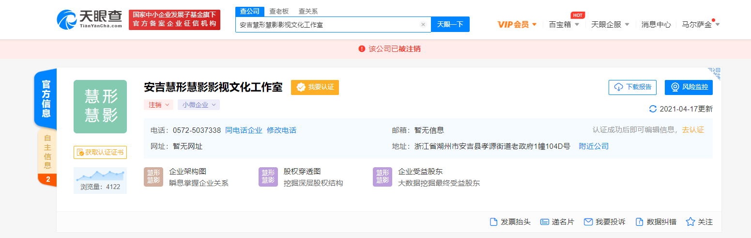The height and width of the screenshot is (238, 751).
Task: Click the 瞬息掌握企业关系 description text
Action: 199,184
